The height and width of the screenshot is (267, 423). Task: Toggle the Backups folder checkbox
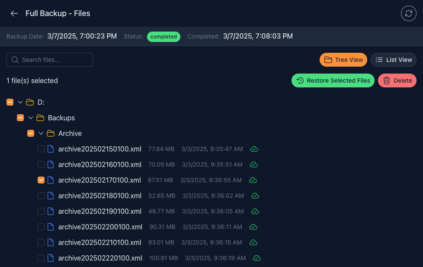tap(20, 118)
